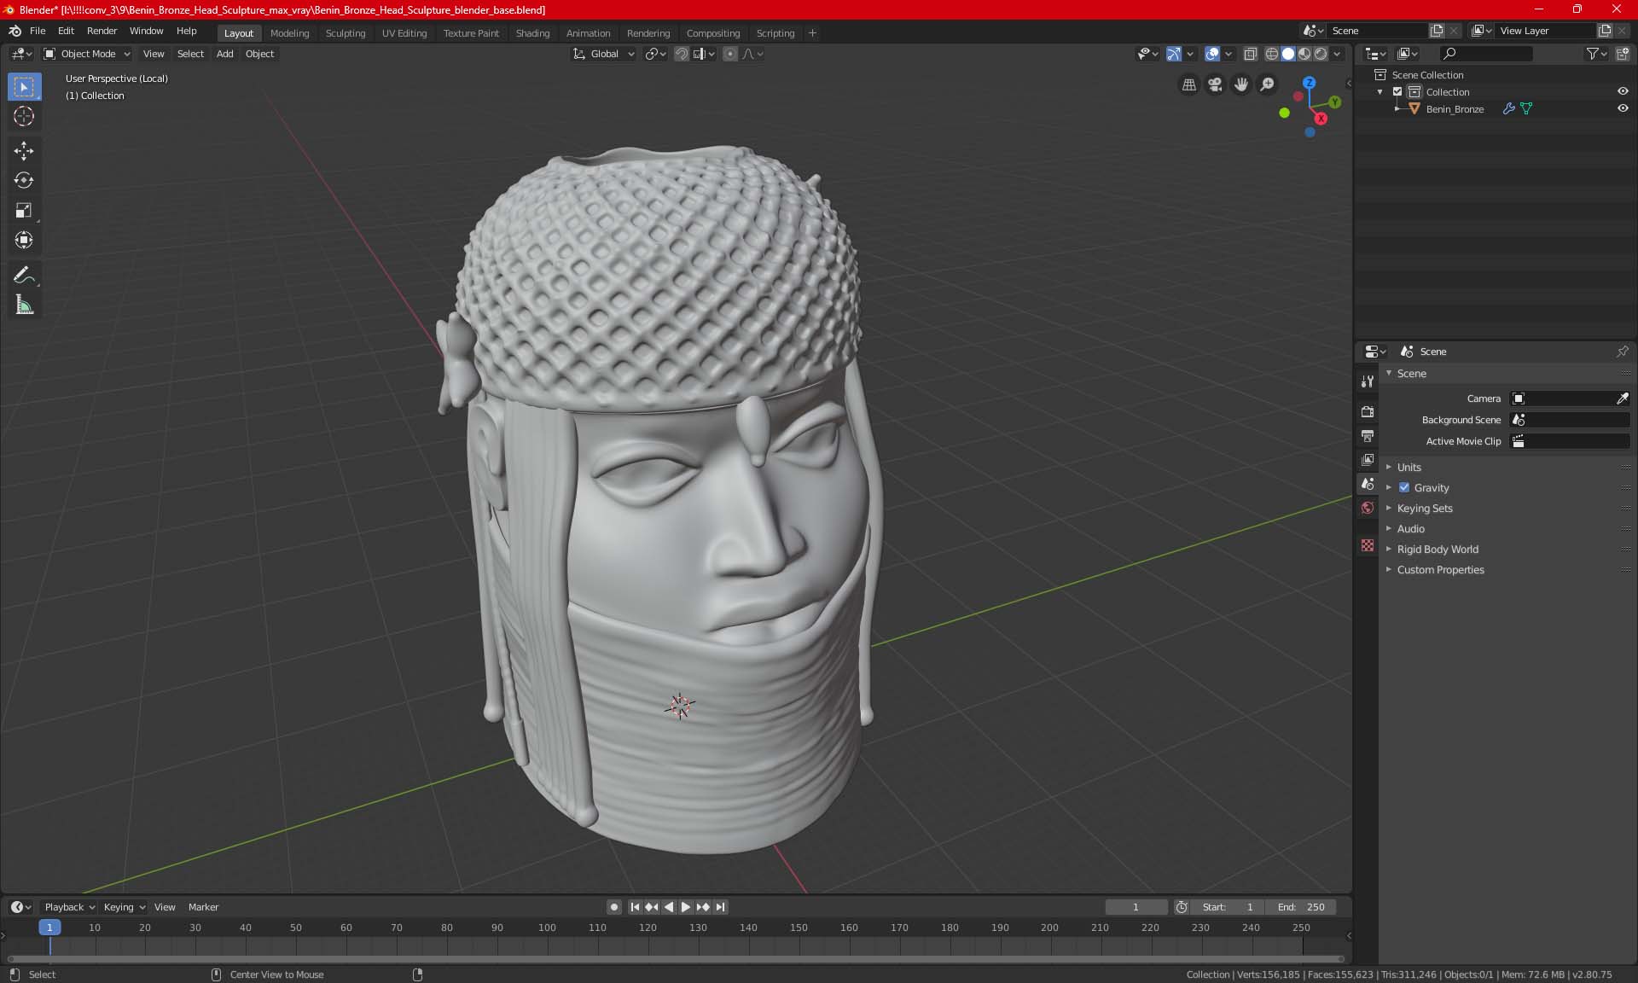Uncheck the Gravity checkbox
This screenshot has width=1638, height=983.
pos(1404,488)
